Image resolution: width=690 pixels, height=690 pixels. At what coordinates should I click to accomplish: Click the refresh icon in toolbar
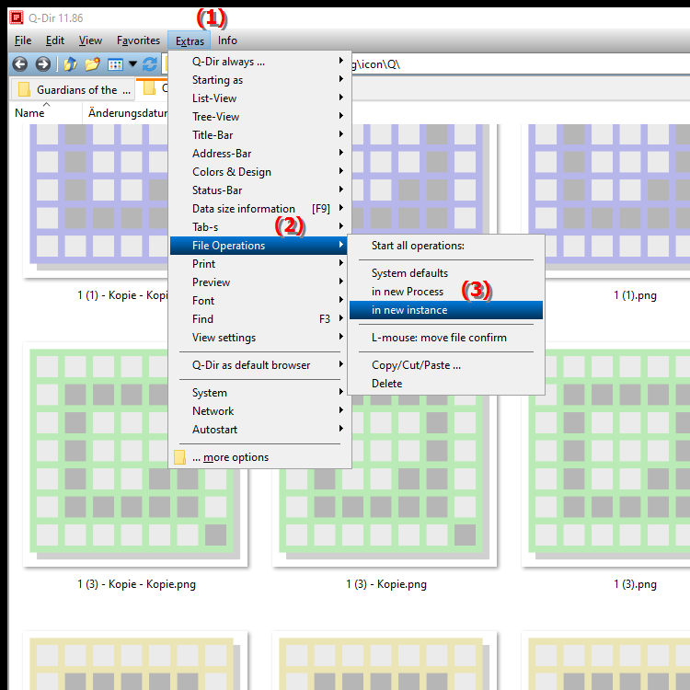click(150, 64)
